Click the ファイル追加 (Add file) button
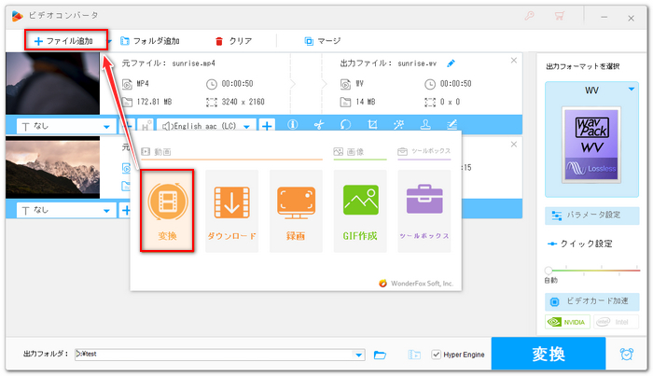 click(x=64, y=41)
